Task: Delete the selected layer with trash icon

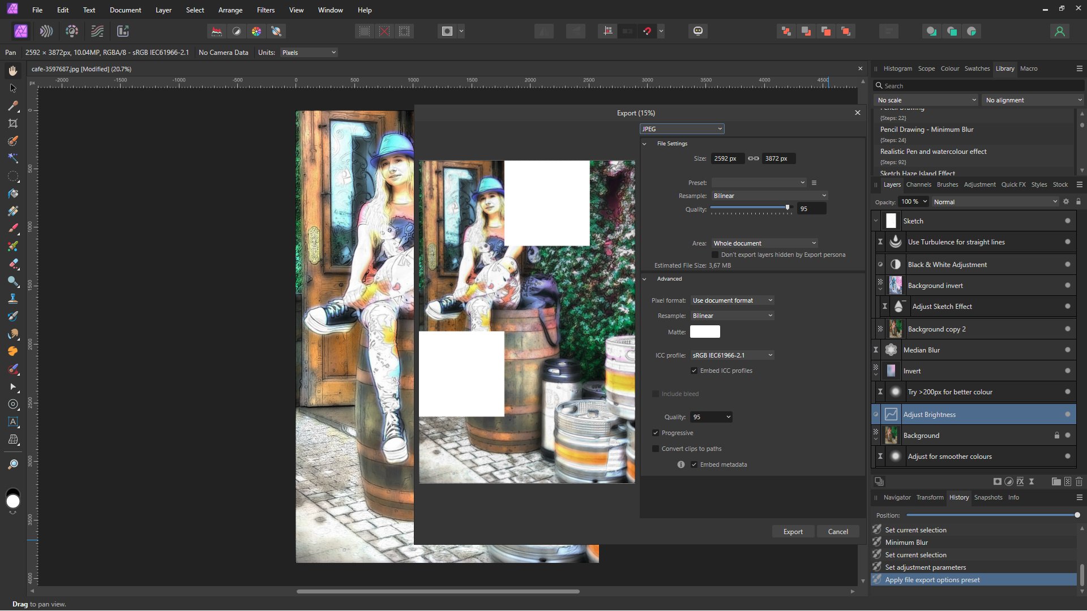Action: pyautogui.click(x=1079, y=481)
